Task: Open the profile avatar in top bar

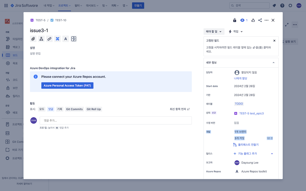Action: [299, 6]
